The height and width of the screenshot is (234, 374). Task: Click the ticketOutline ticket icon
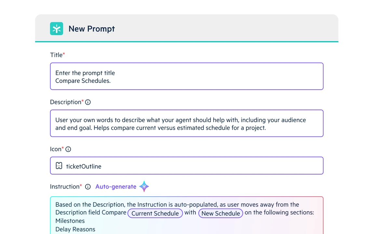coord(59,166)
